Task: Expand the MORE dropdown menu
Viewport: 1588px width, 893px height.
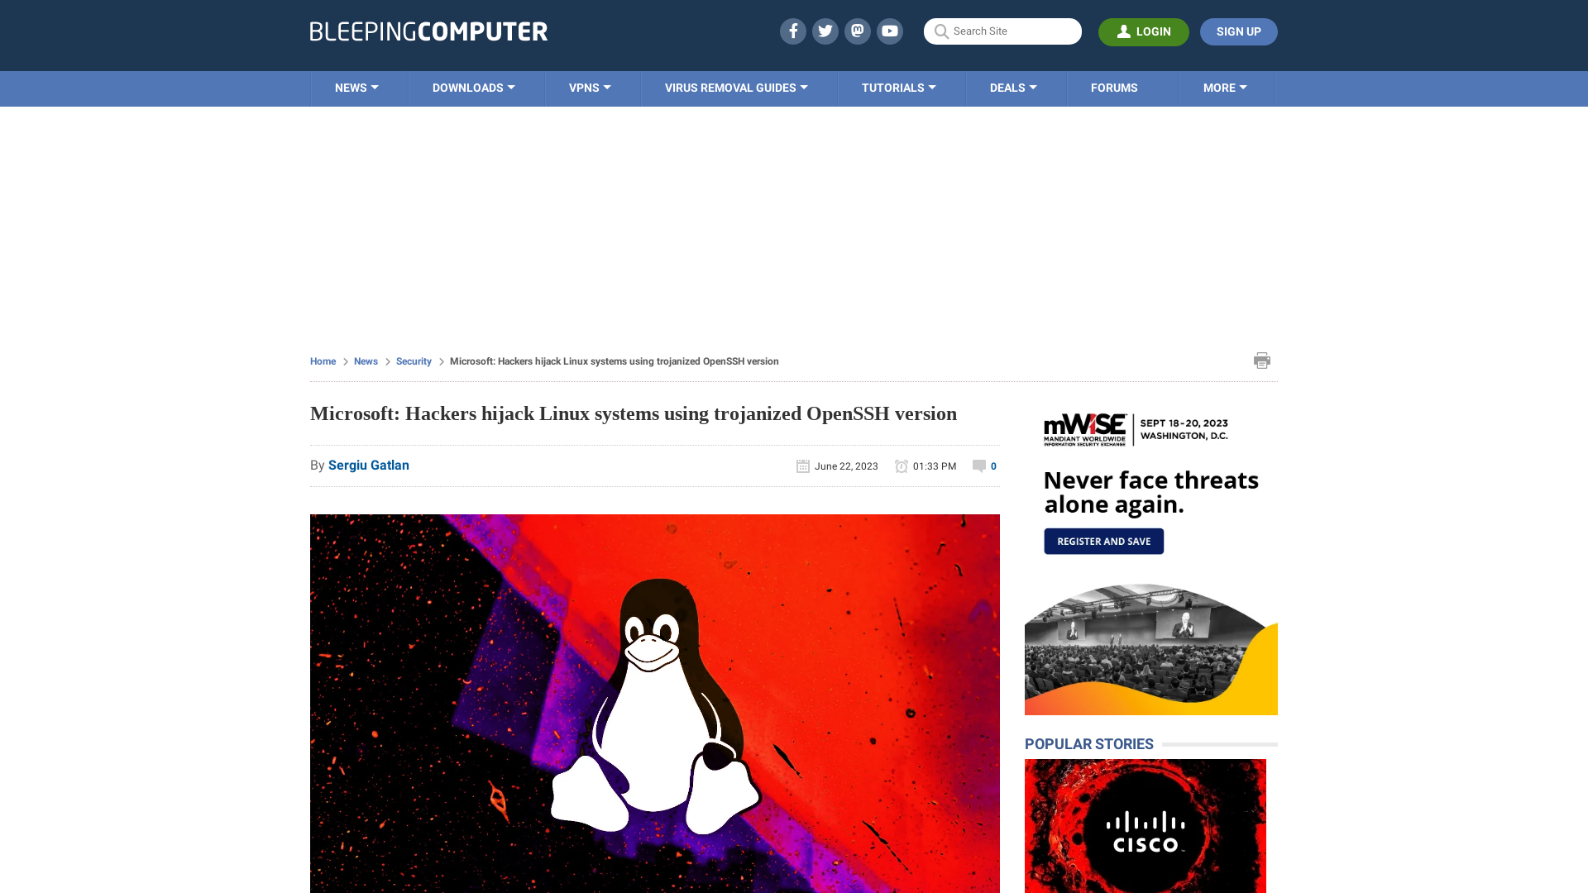Action: [x=1225, y=88]
